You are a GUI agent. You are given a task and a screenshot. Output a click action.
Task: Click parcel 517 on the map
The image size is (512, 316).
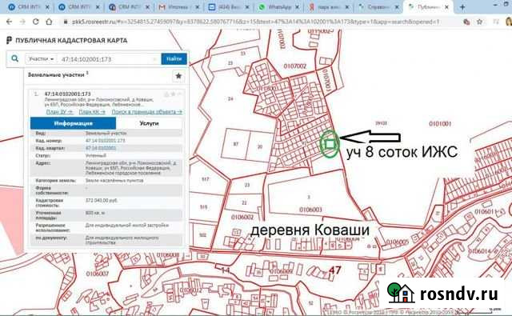(206, 179)
